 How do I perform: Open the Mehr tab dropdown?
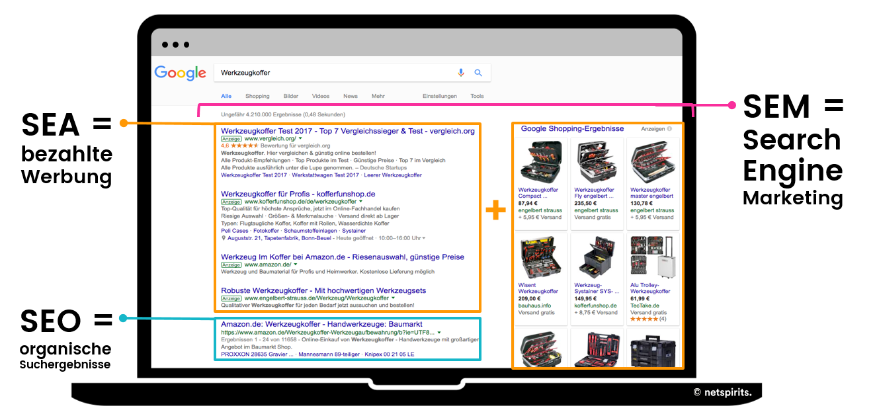coord(378,96)
